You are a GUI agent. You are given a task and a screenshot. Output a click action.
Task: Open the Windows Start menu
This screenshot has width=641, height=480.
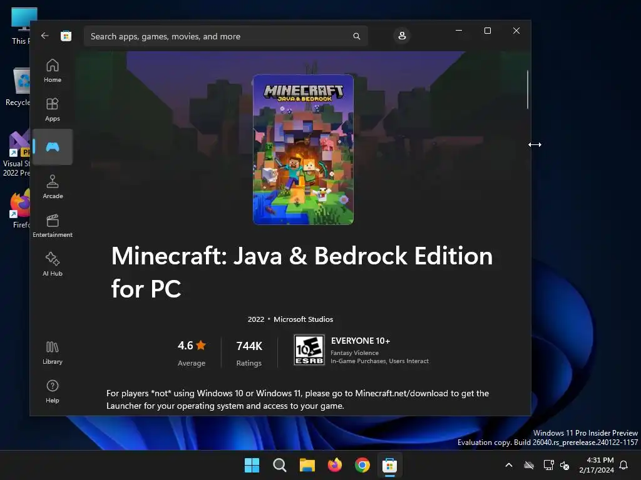tap(252, 465)
